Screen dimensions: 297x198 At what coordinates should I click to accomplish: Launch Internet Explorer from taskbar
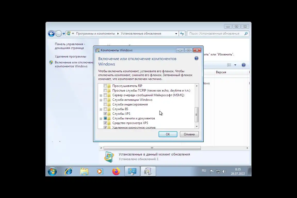tap(68, 171)
